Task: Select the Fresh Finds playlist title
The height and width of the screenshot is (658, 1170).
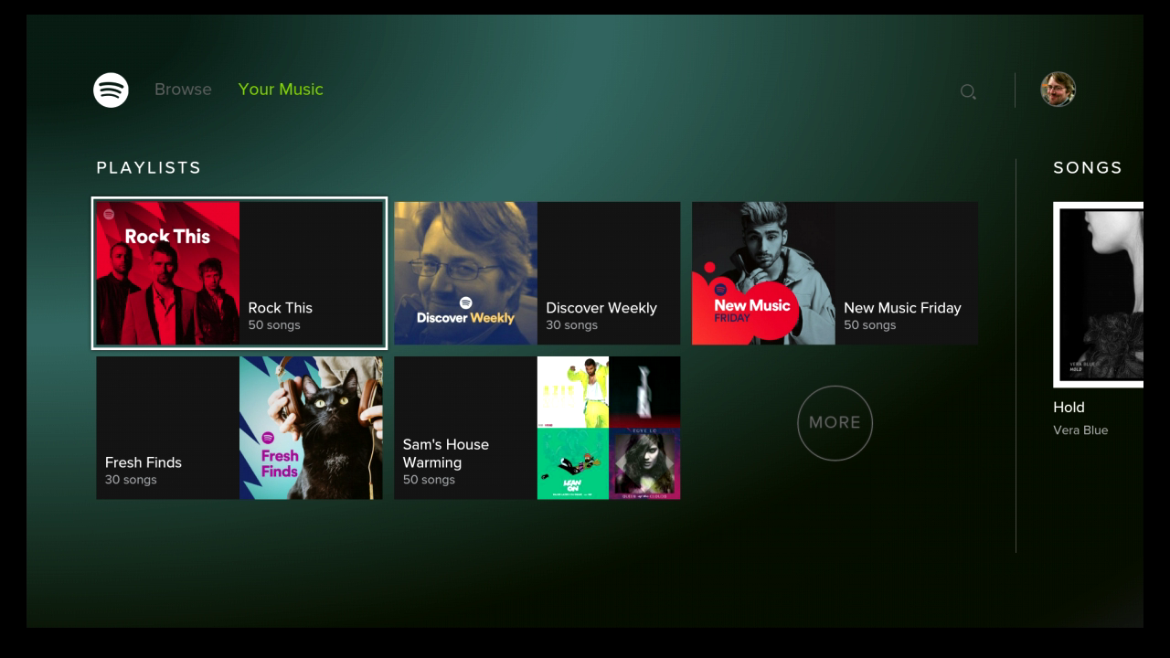Action: (x=144, y=462)
